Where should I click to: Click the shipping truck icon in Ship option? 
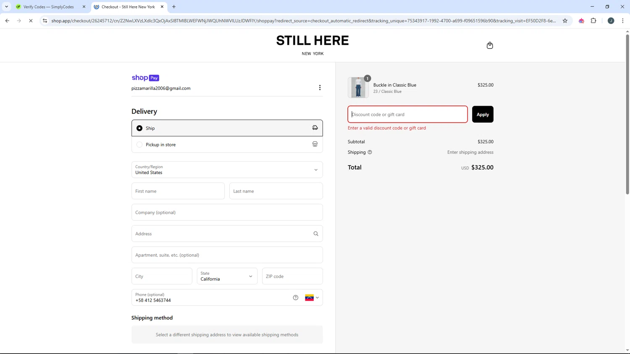[315, 128]
